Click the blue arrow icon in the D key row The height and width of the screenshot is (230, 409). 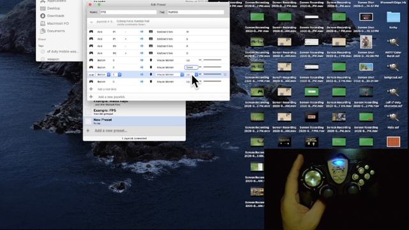142,53
